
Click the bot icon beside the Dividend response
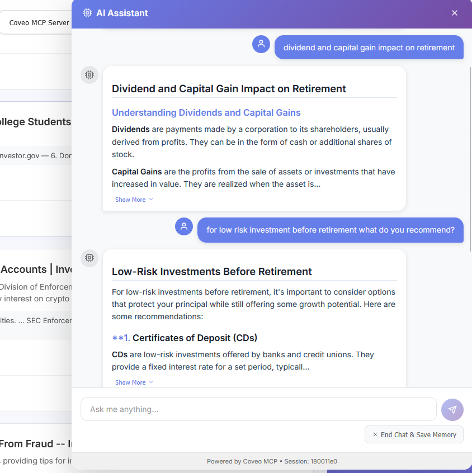(89, 74)
